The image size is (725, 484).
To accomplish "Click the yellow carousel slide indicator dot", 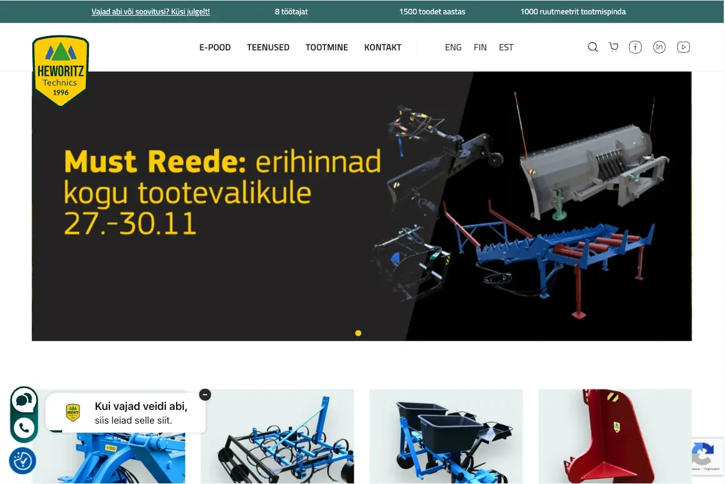I will [x=358, y=333].
